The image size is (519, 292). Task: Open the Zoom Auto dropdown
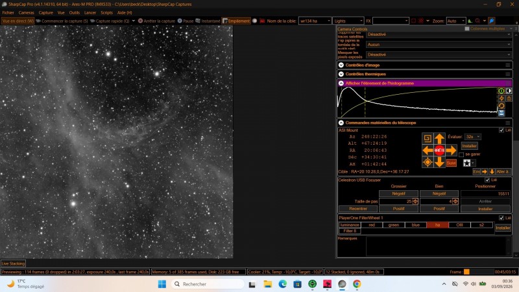click(456, 21)
